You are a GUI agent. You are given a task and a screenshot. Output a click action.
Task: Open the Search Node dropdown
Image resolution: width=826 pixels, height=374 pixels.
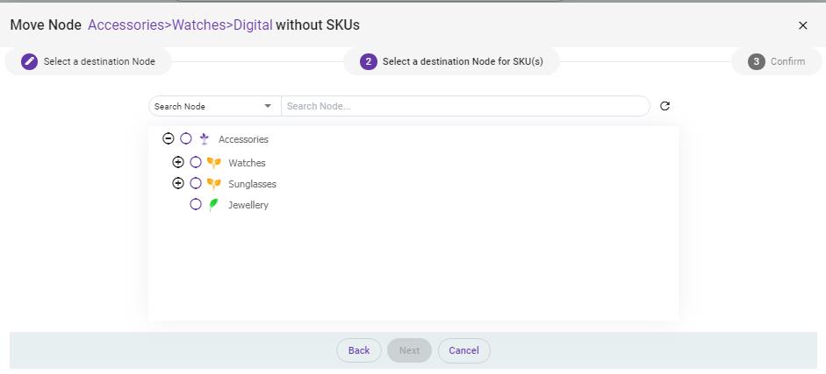pos(215,106)
